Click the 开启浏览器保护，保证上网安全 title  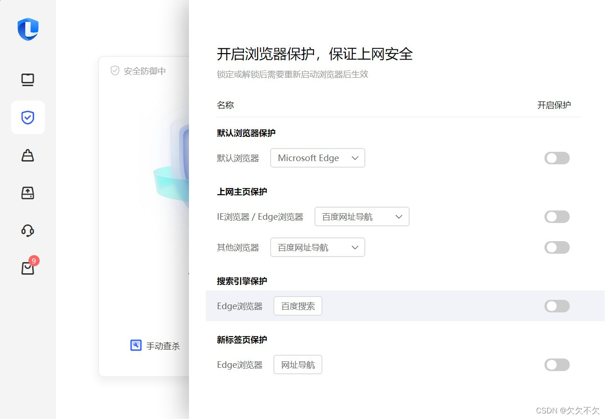pyautogui.click(x=315, y=54)
